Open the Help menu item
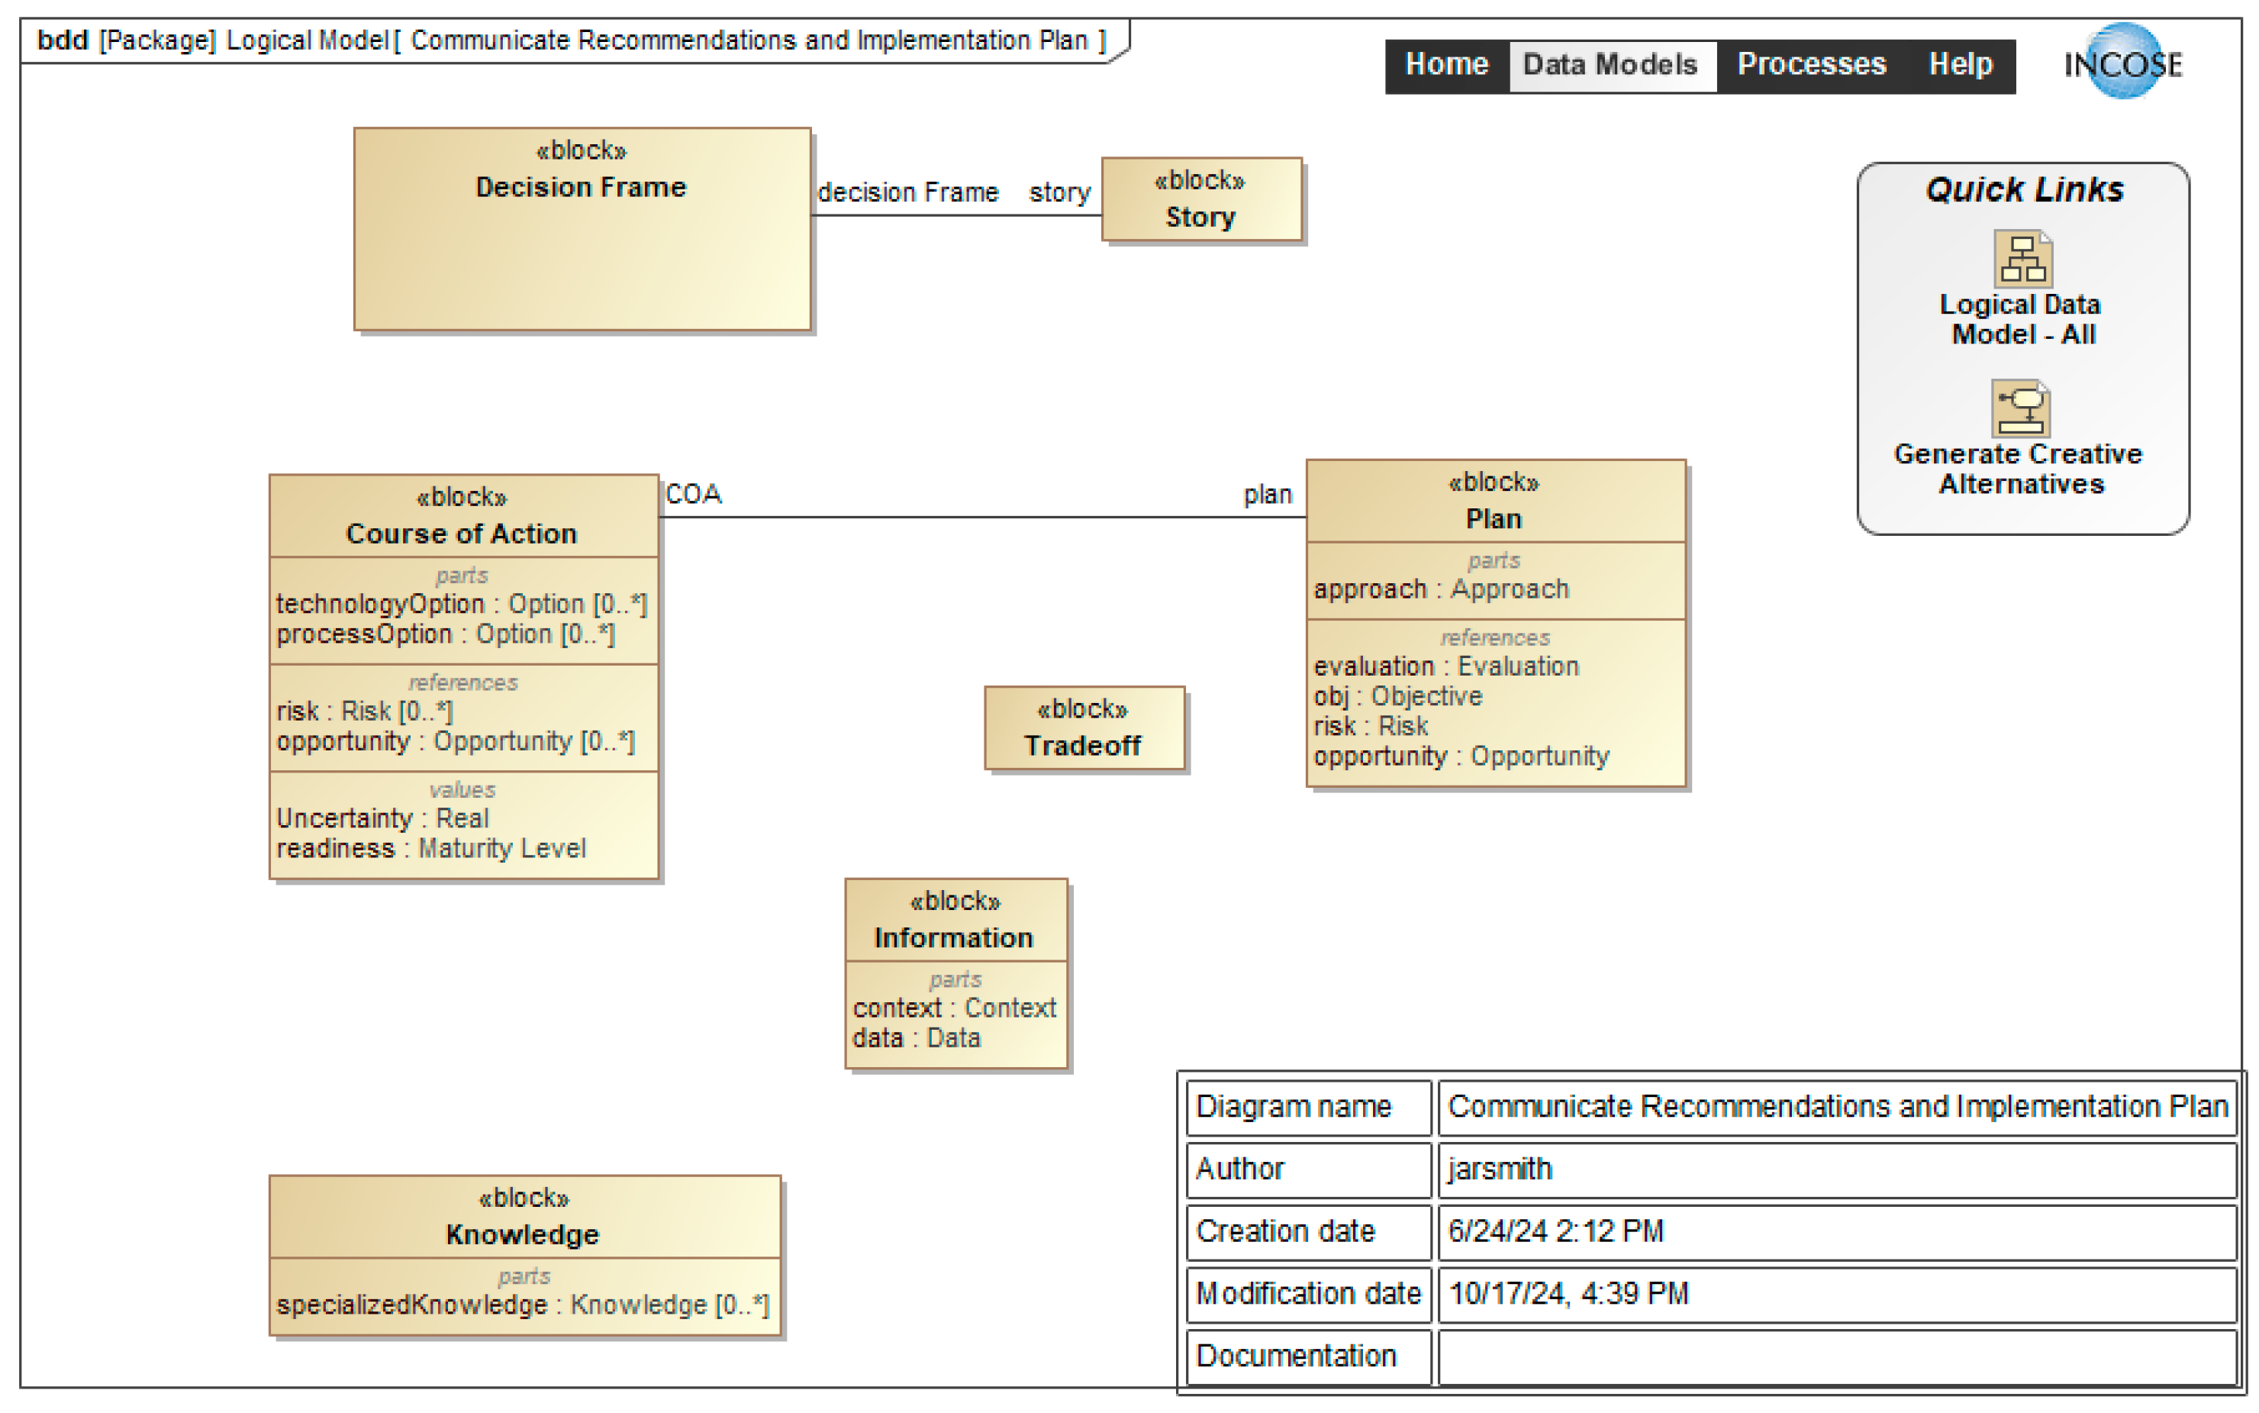The image size is (2259, 1413). (x=1960, y=64)
